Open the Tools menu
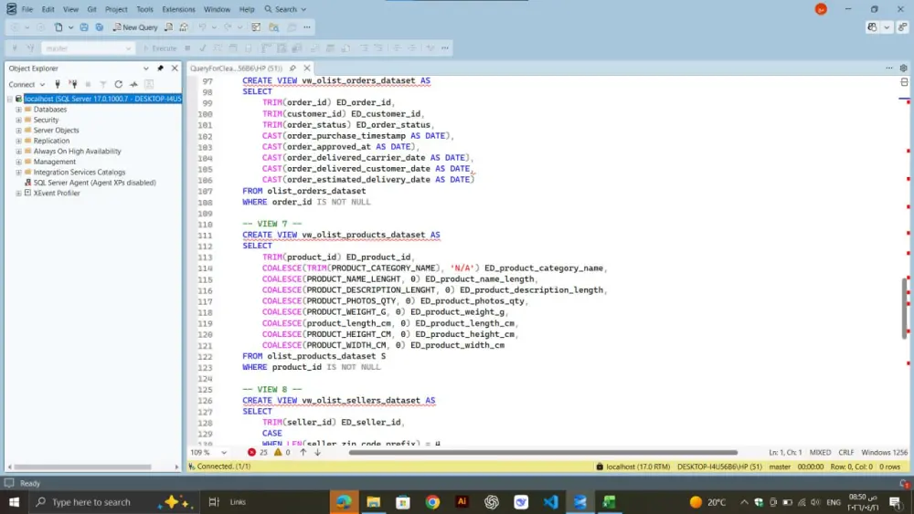914x514 pixels. 144,9
